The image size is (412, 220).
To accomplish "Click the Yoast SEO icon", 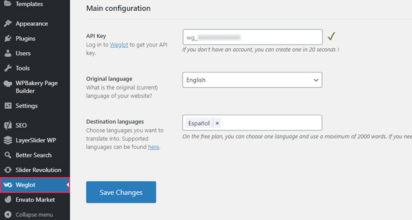I will pyautogui.click(x=8, y=125).
